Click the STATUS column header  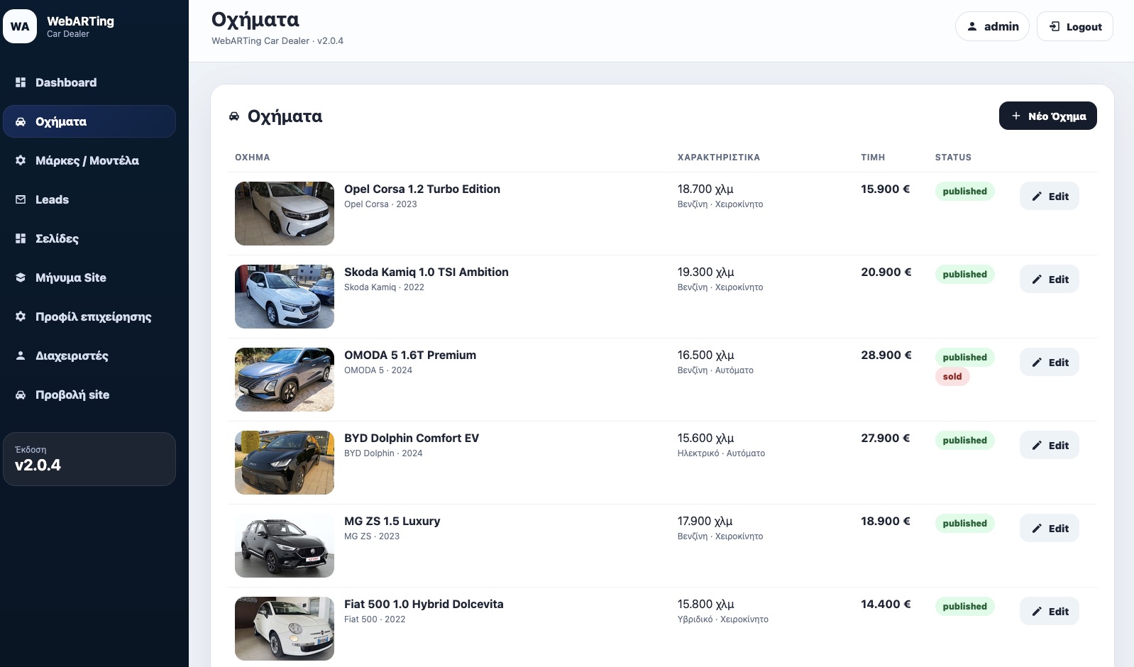click(x=953, y=158)
